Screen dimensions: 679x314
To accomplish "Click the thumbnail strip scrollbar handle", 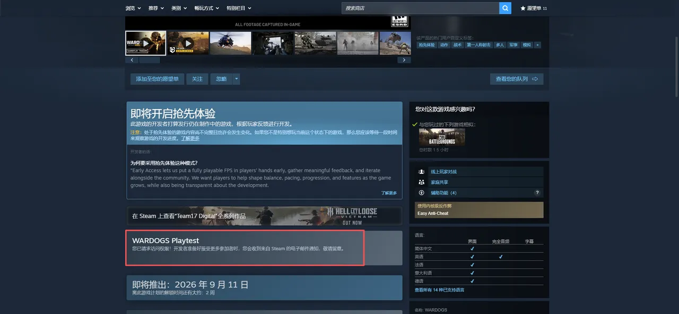I will click(x=150, y=60).
